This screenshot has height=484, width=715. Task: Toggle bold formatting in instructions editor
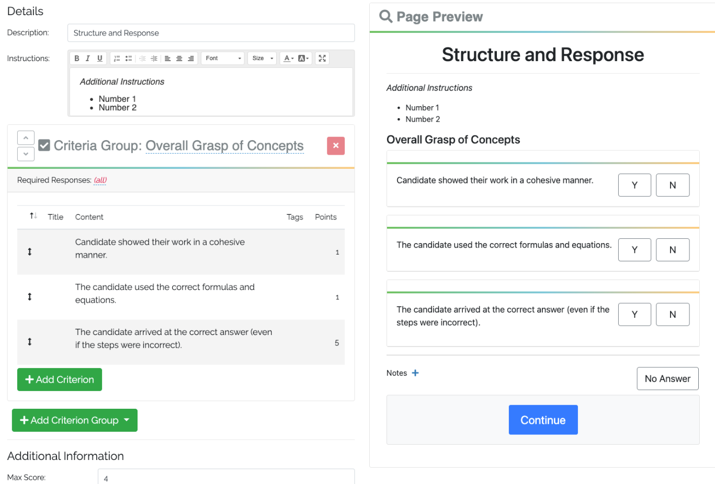tap(77, 59)
